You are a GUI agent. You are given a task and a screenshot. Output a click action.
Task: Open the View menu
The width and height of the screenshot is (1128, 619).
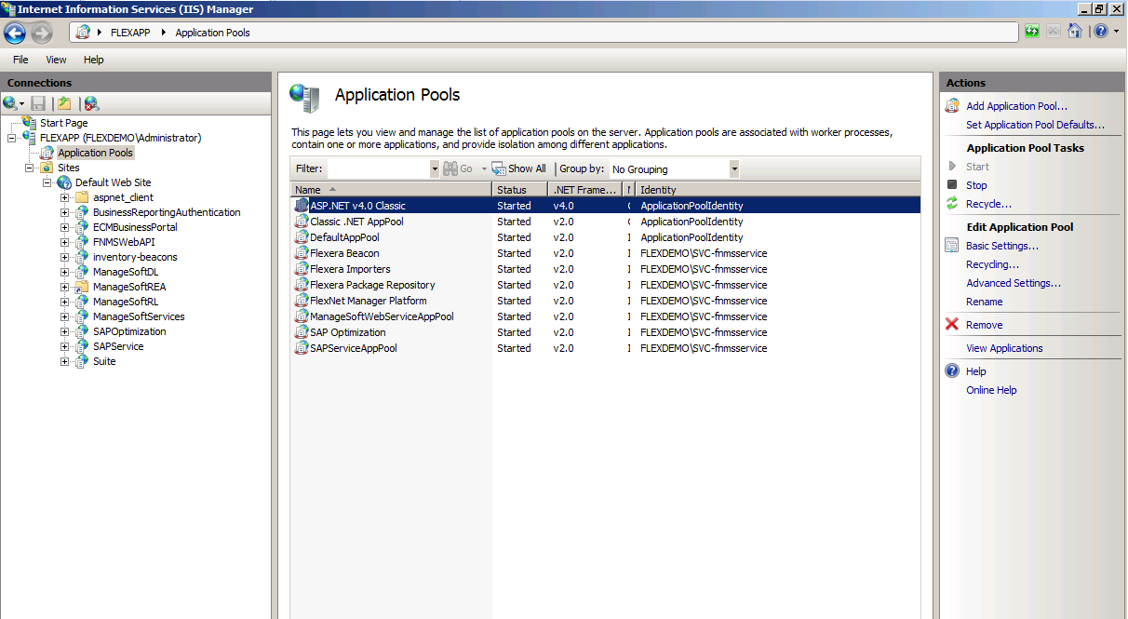[x=56, y=60]
